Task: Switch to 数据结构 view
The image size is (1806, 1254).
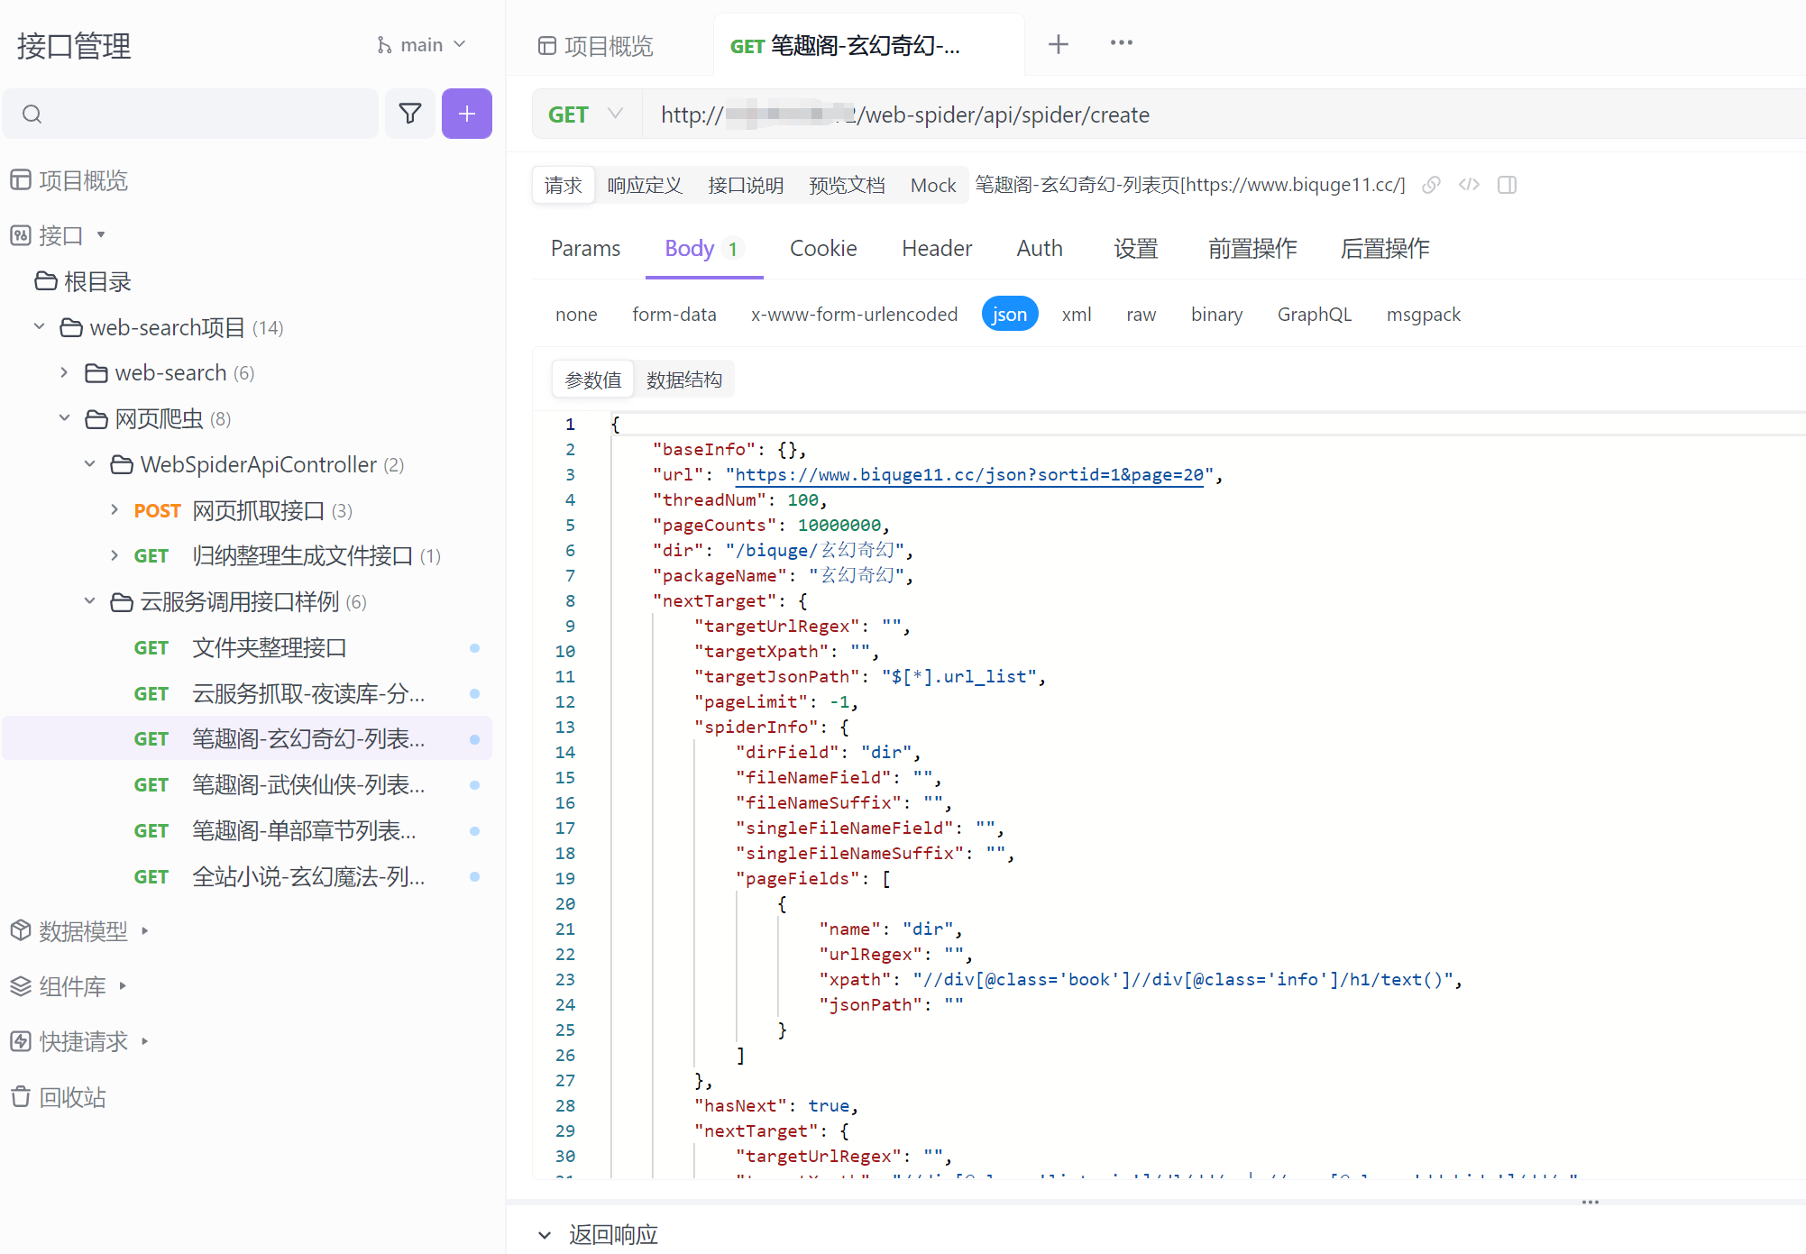Action: pyautogui.click(x=684, y=380)
